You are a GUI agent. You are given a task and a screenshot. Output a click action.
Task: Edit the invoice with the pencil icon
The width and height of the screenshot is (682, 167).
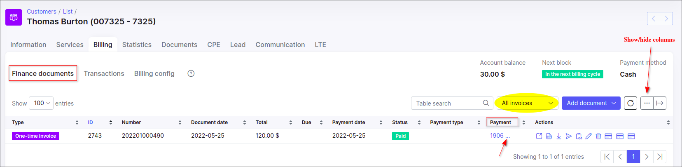(589, 136)
